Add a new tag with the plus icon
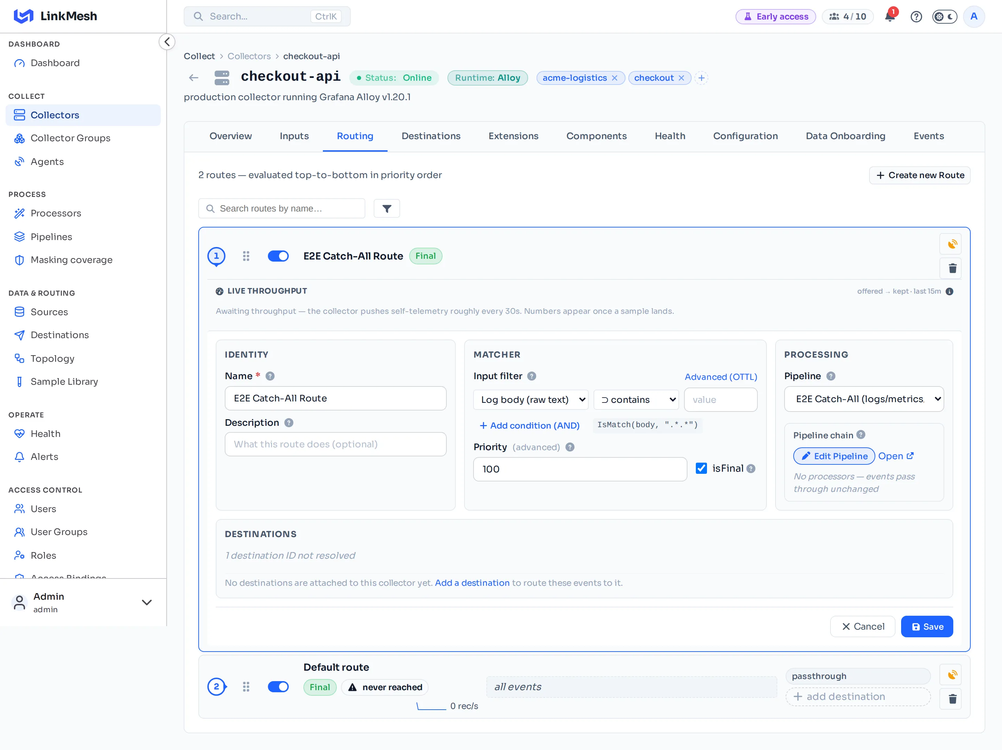The height and width of the screenshot is (750, 1002). (701, 78)
